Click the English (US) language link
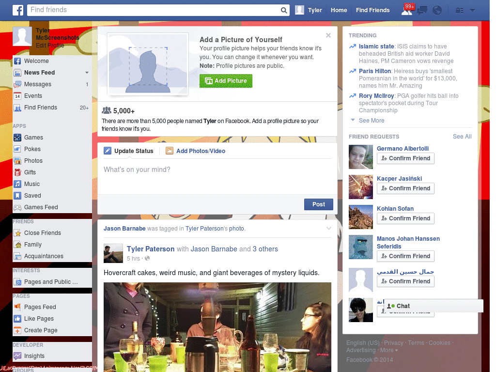Viewport: 496px width, 372px height. pos(362,343)
